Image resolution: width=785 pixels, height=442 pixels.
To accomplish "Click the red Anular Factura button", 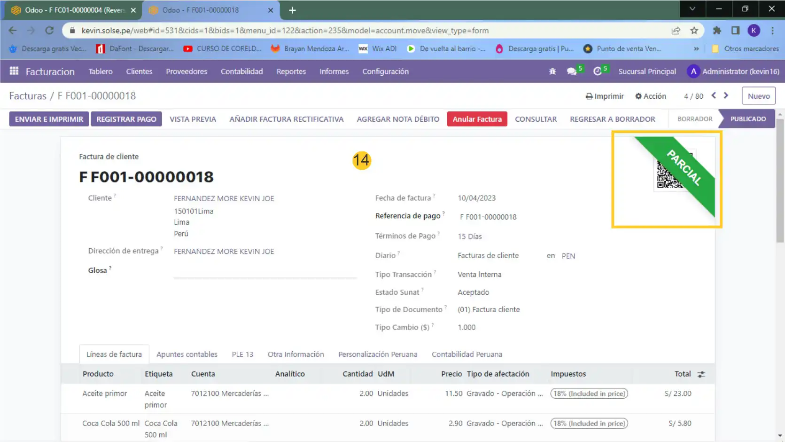I will (x=477, y=119).
